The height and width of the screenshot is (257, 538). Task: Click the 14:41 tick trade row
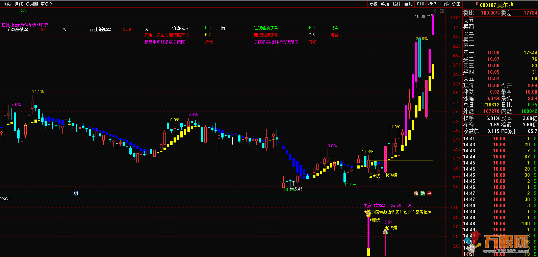click(500, 138)
